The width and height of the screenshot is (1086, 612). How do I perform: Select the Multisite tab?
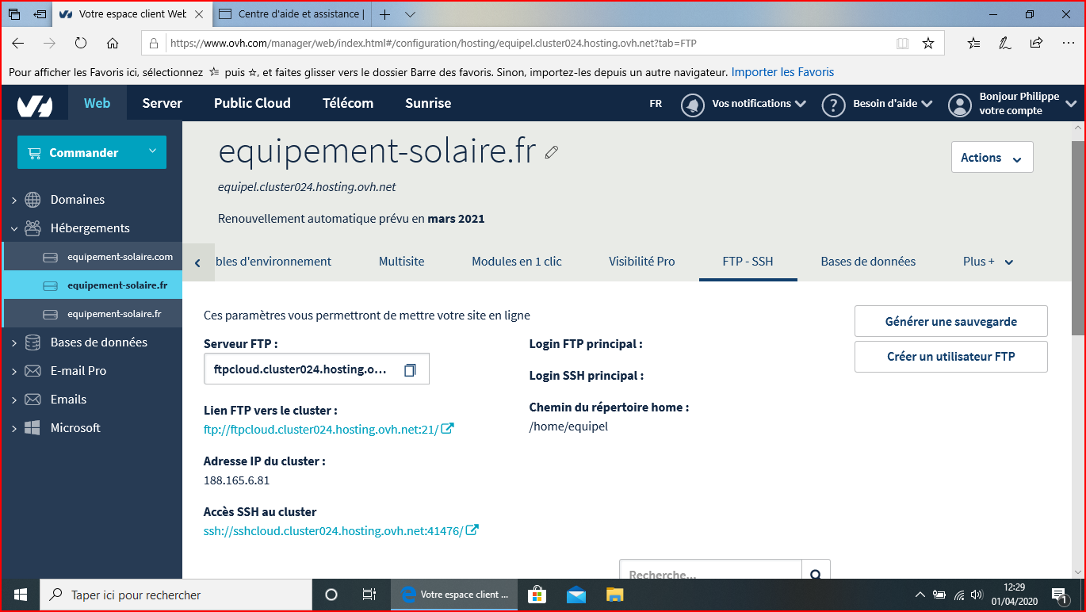(401, 262)
